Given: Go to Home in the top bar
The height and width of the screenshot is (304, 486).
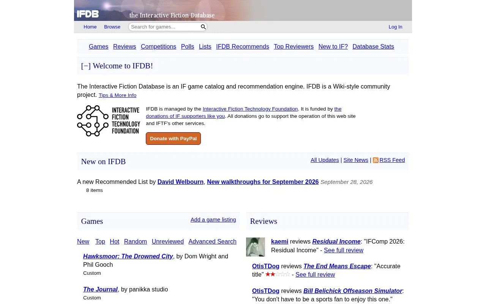Looking at the screenshot, I should click(x=90, y=27).
